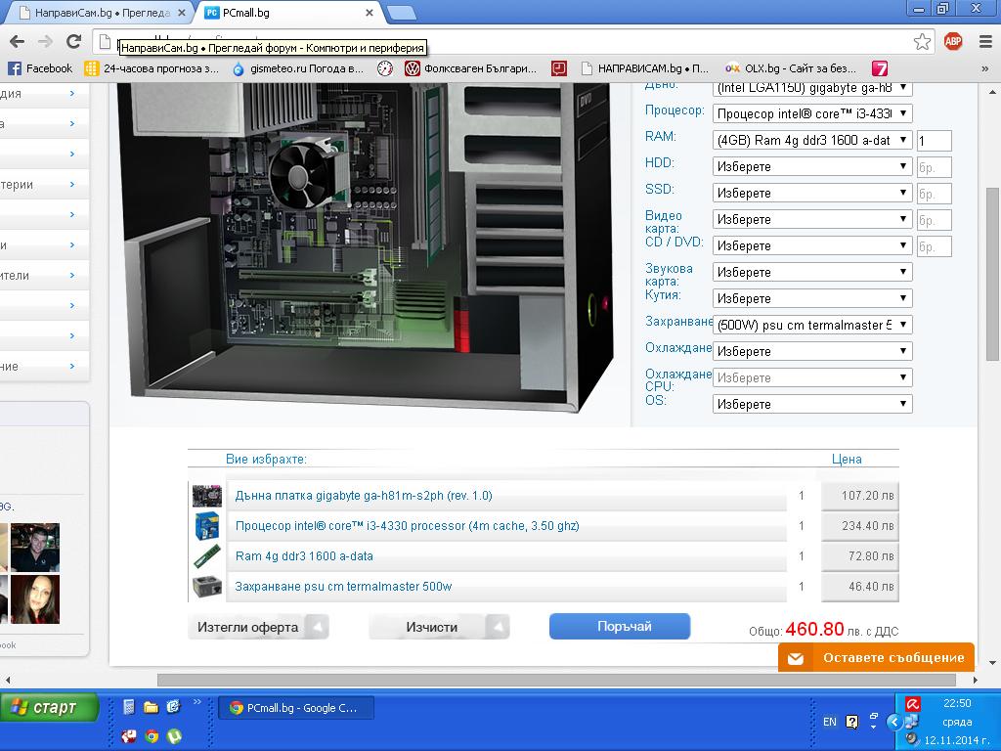The image size is (1001, 751).
Task: Click the Intel Core i3 processor thumbnail
Action: [206, 526]
